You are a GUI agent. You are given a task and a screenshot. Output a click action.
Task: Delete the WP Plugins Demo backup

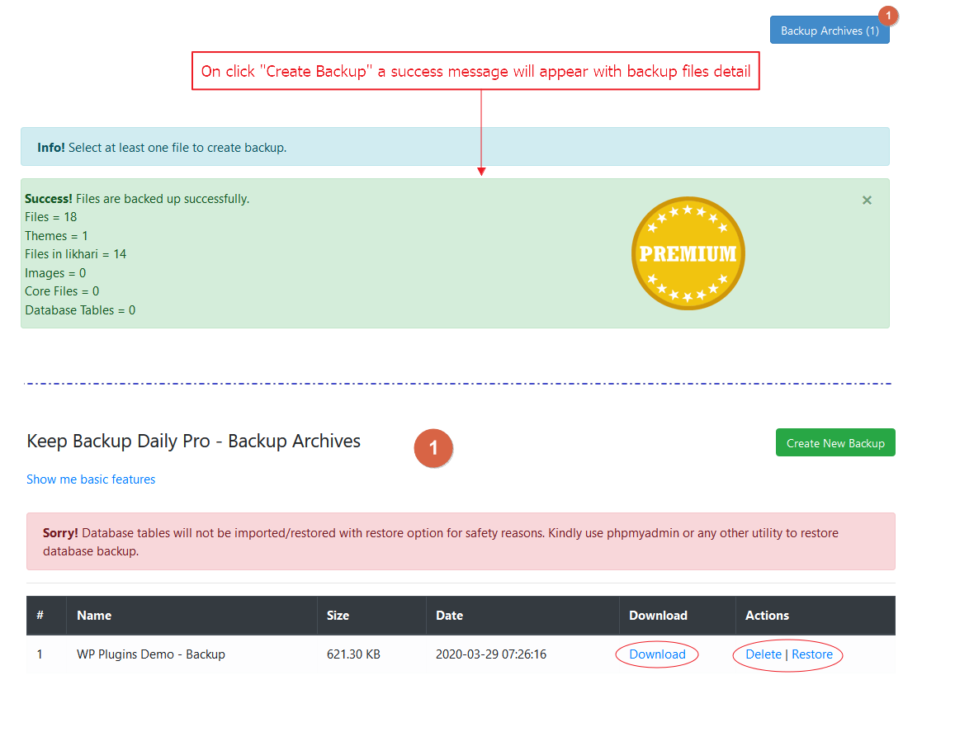[764, 654]
